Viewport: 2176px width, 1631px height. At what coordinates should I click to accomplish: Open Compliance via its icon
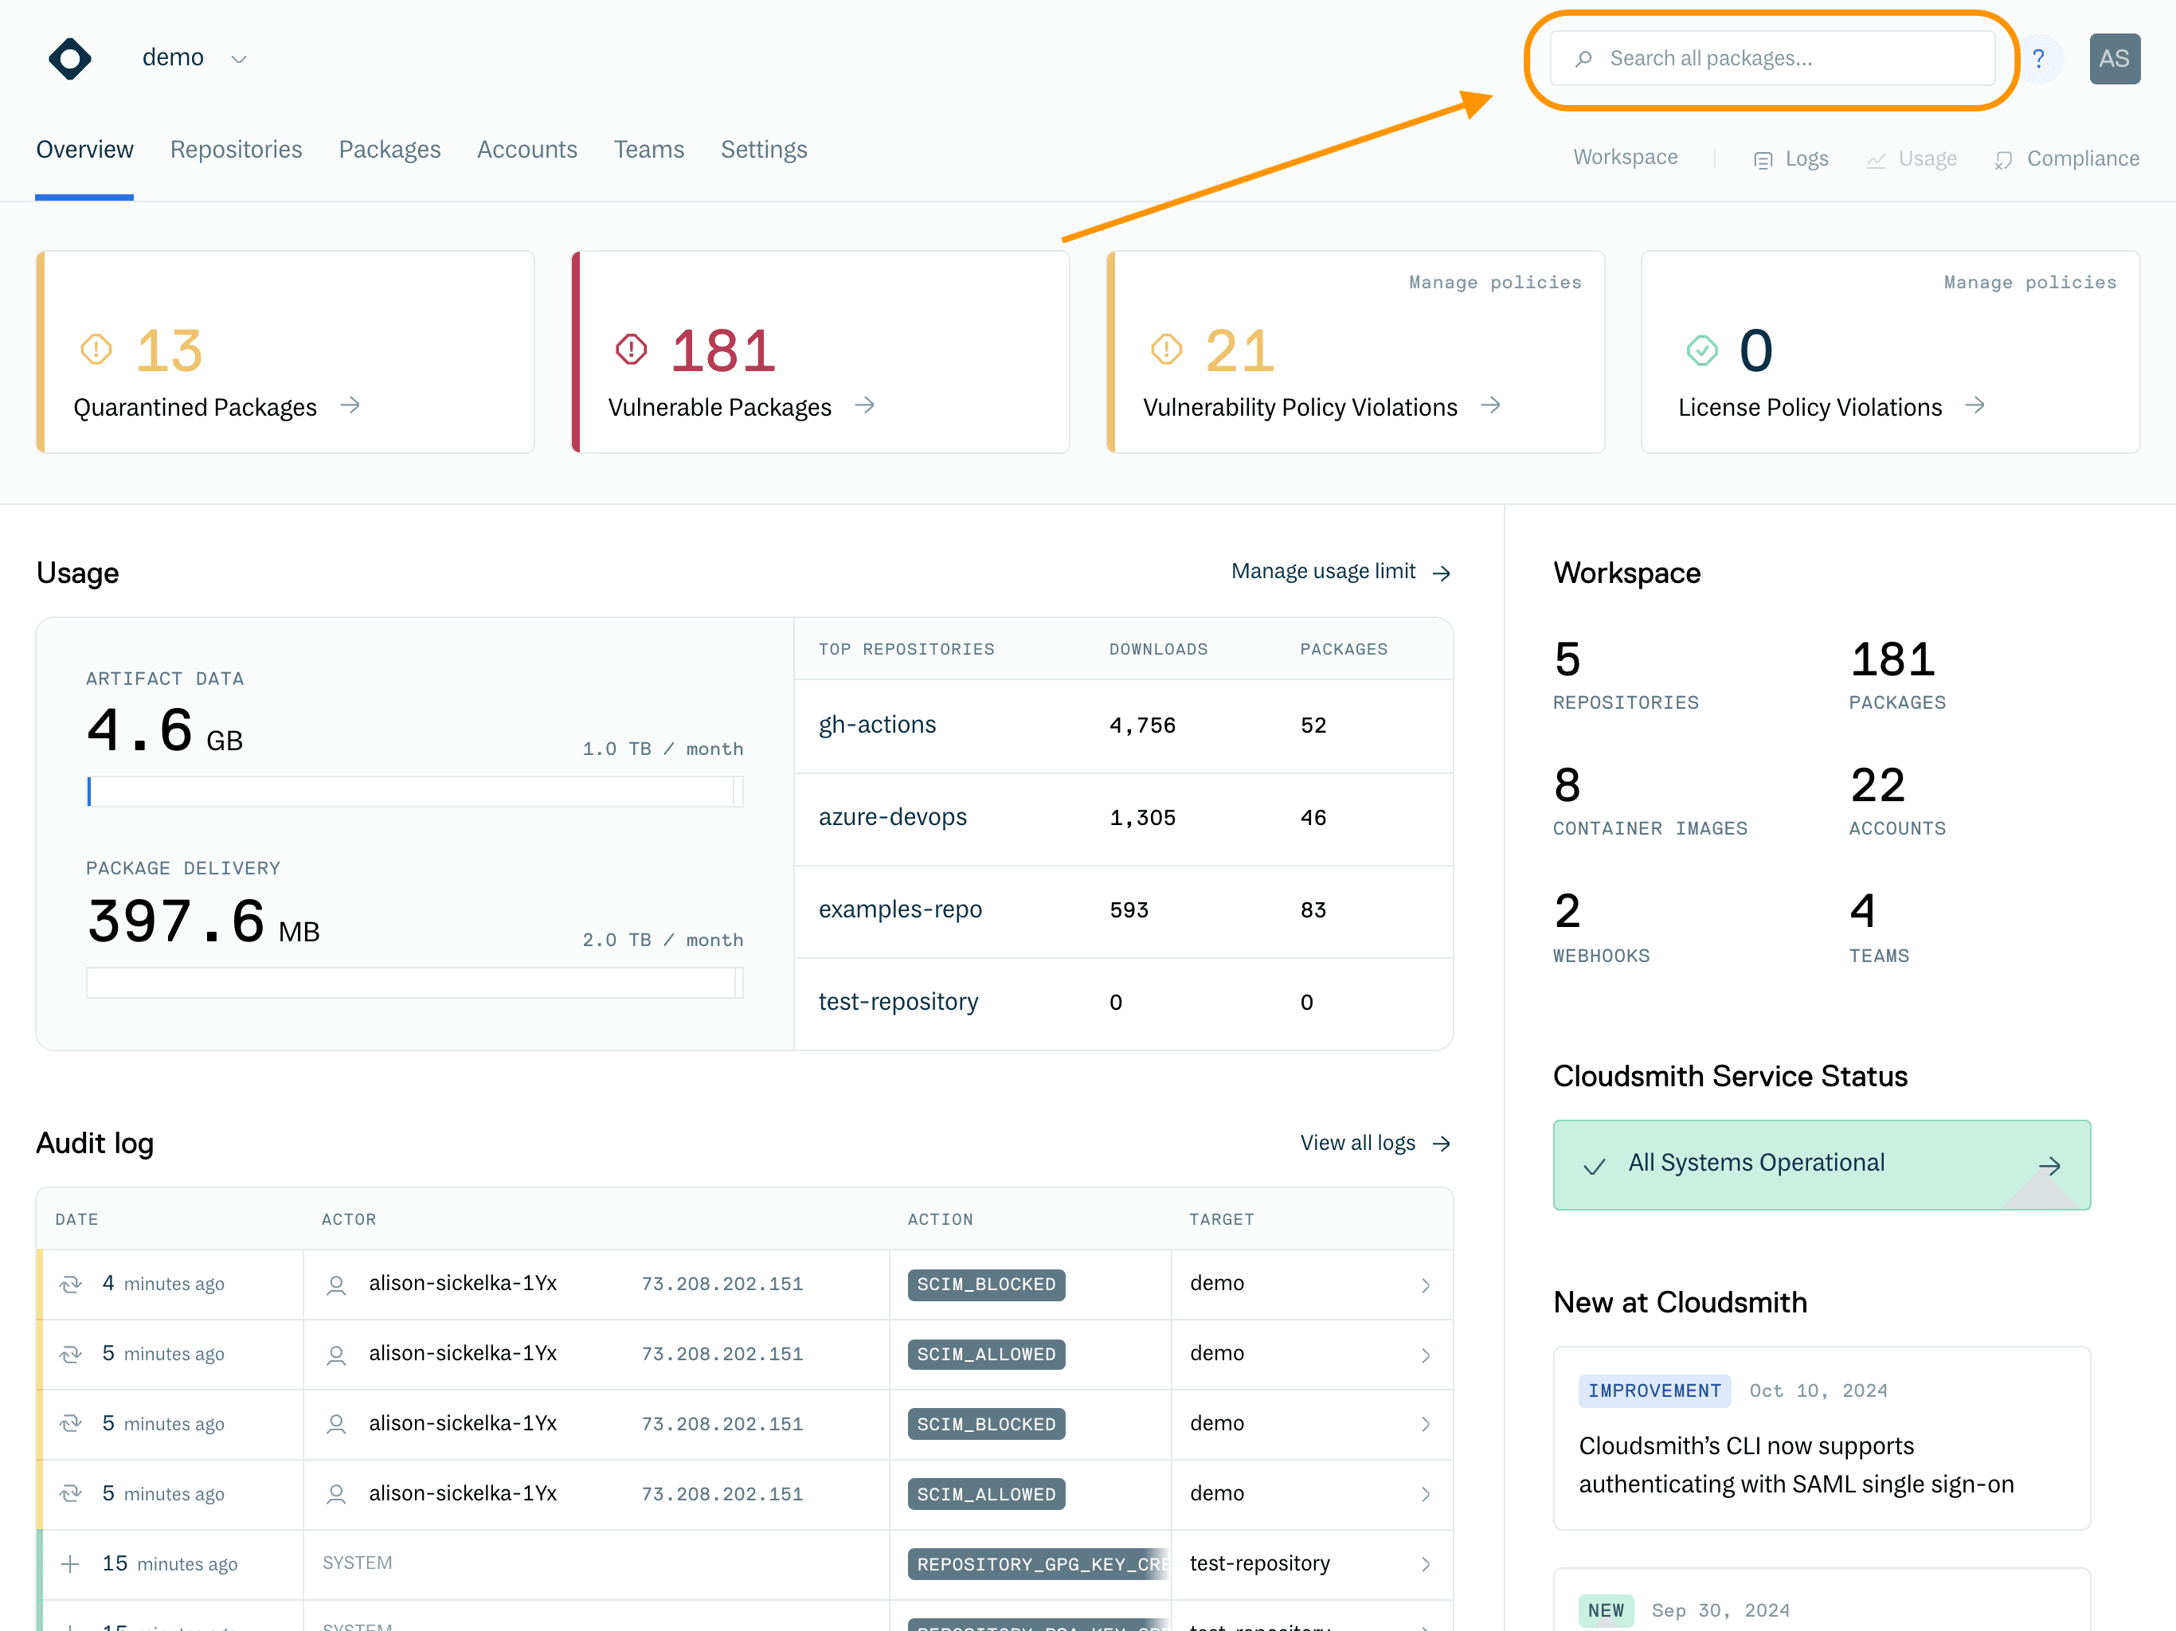click(2003, 159)
